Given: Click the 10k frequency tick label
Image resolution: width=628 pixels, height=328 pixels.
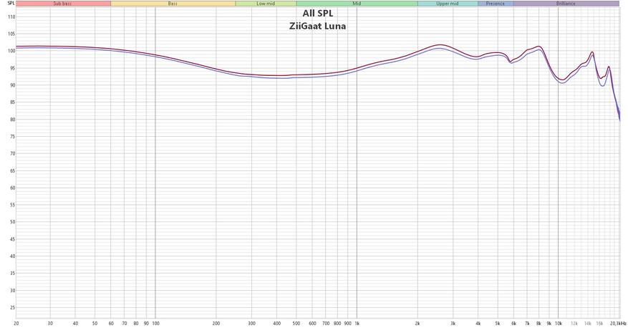Looking at the screenshot, I should pyautogui.click(x=558, y=323).
